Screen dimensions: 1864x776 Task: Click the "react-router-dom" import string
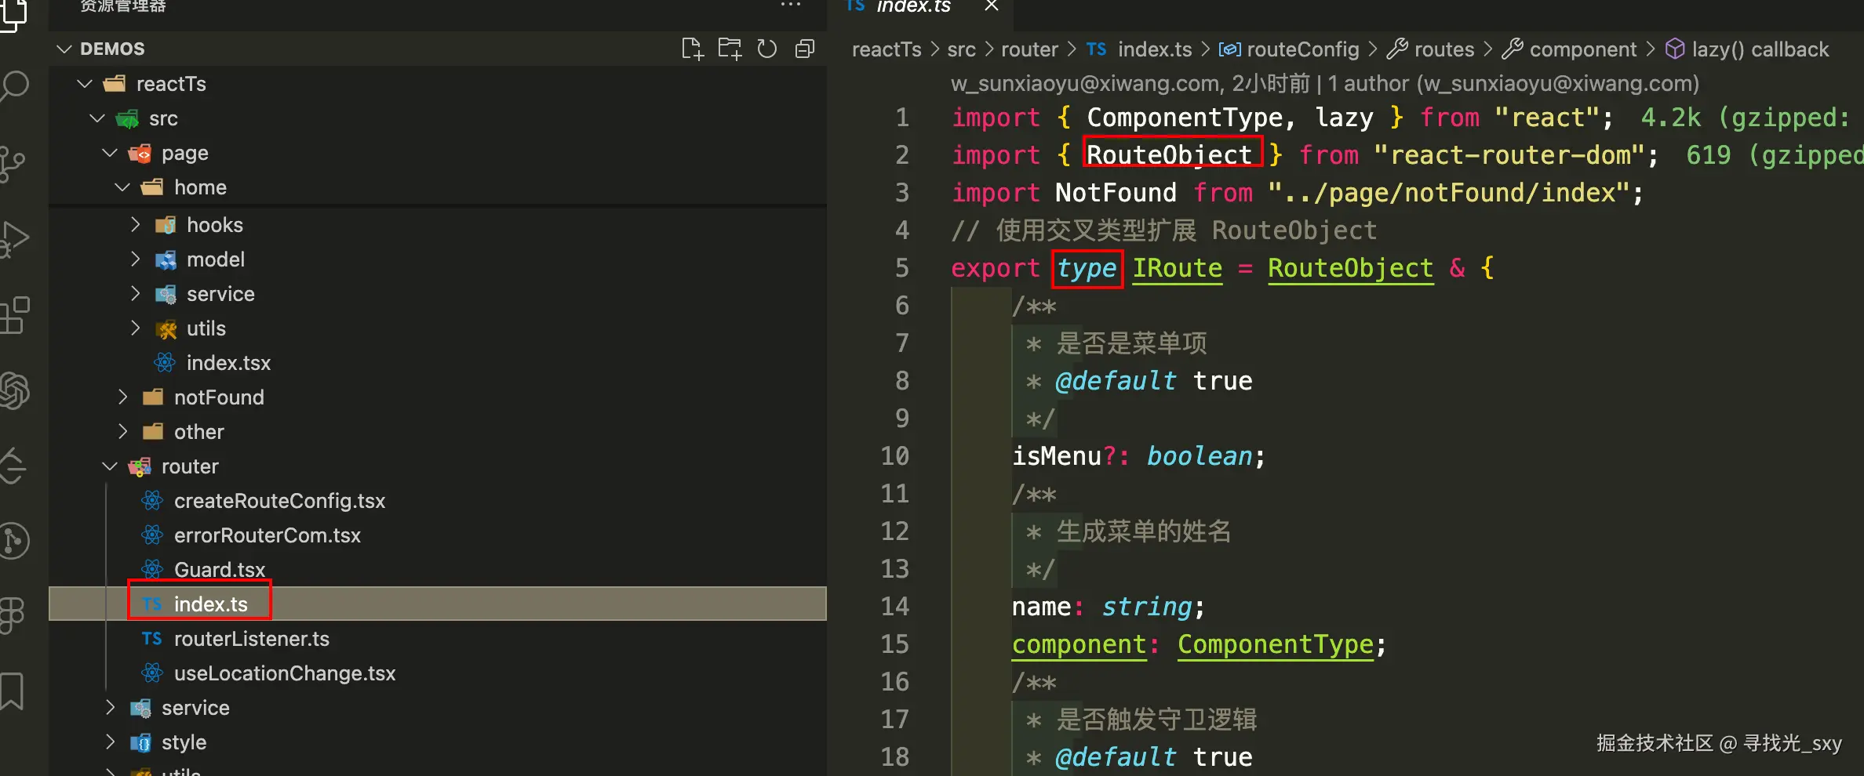pyautogui.click(x=1509, y=155)
